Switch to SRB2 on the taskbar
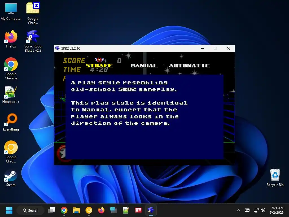The image size is (289, 217). [151, 210]
